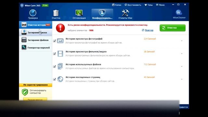Screen dimensions: 208x117
Task: Click the password generator key icon
Action: click(24, 47)
